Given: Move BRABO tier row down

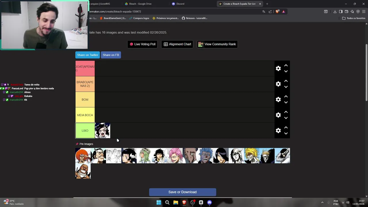Looking at the screenshot, I should click(x=286, y=87).
